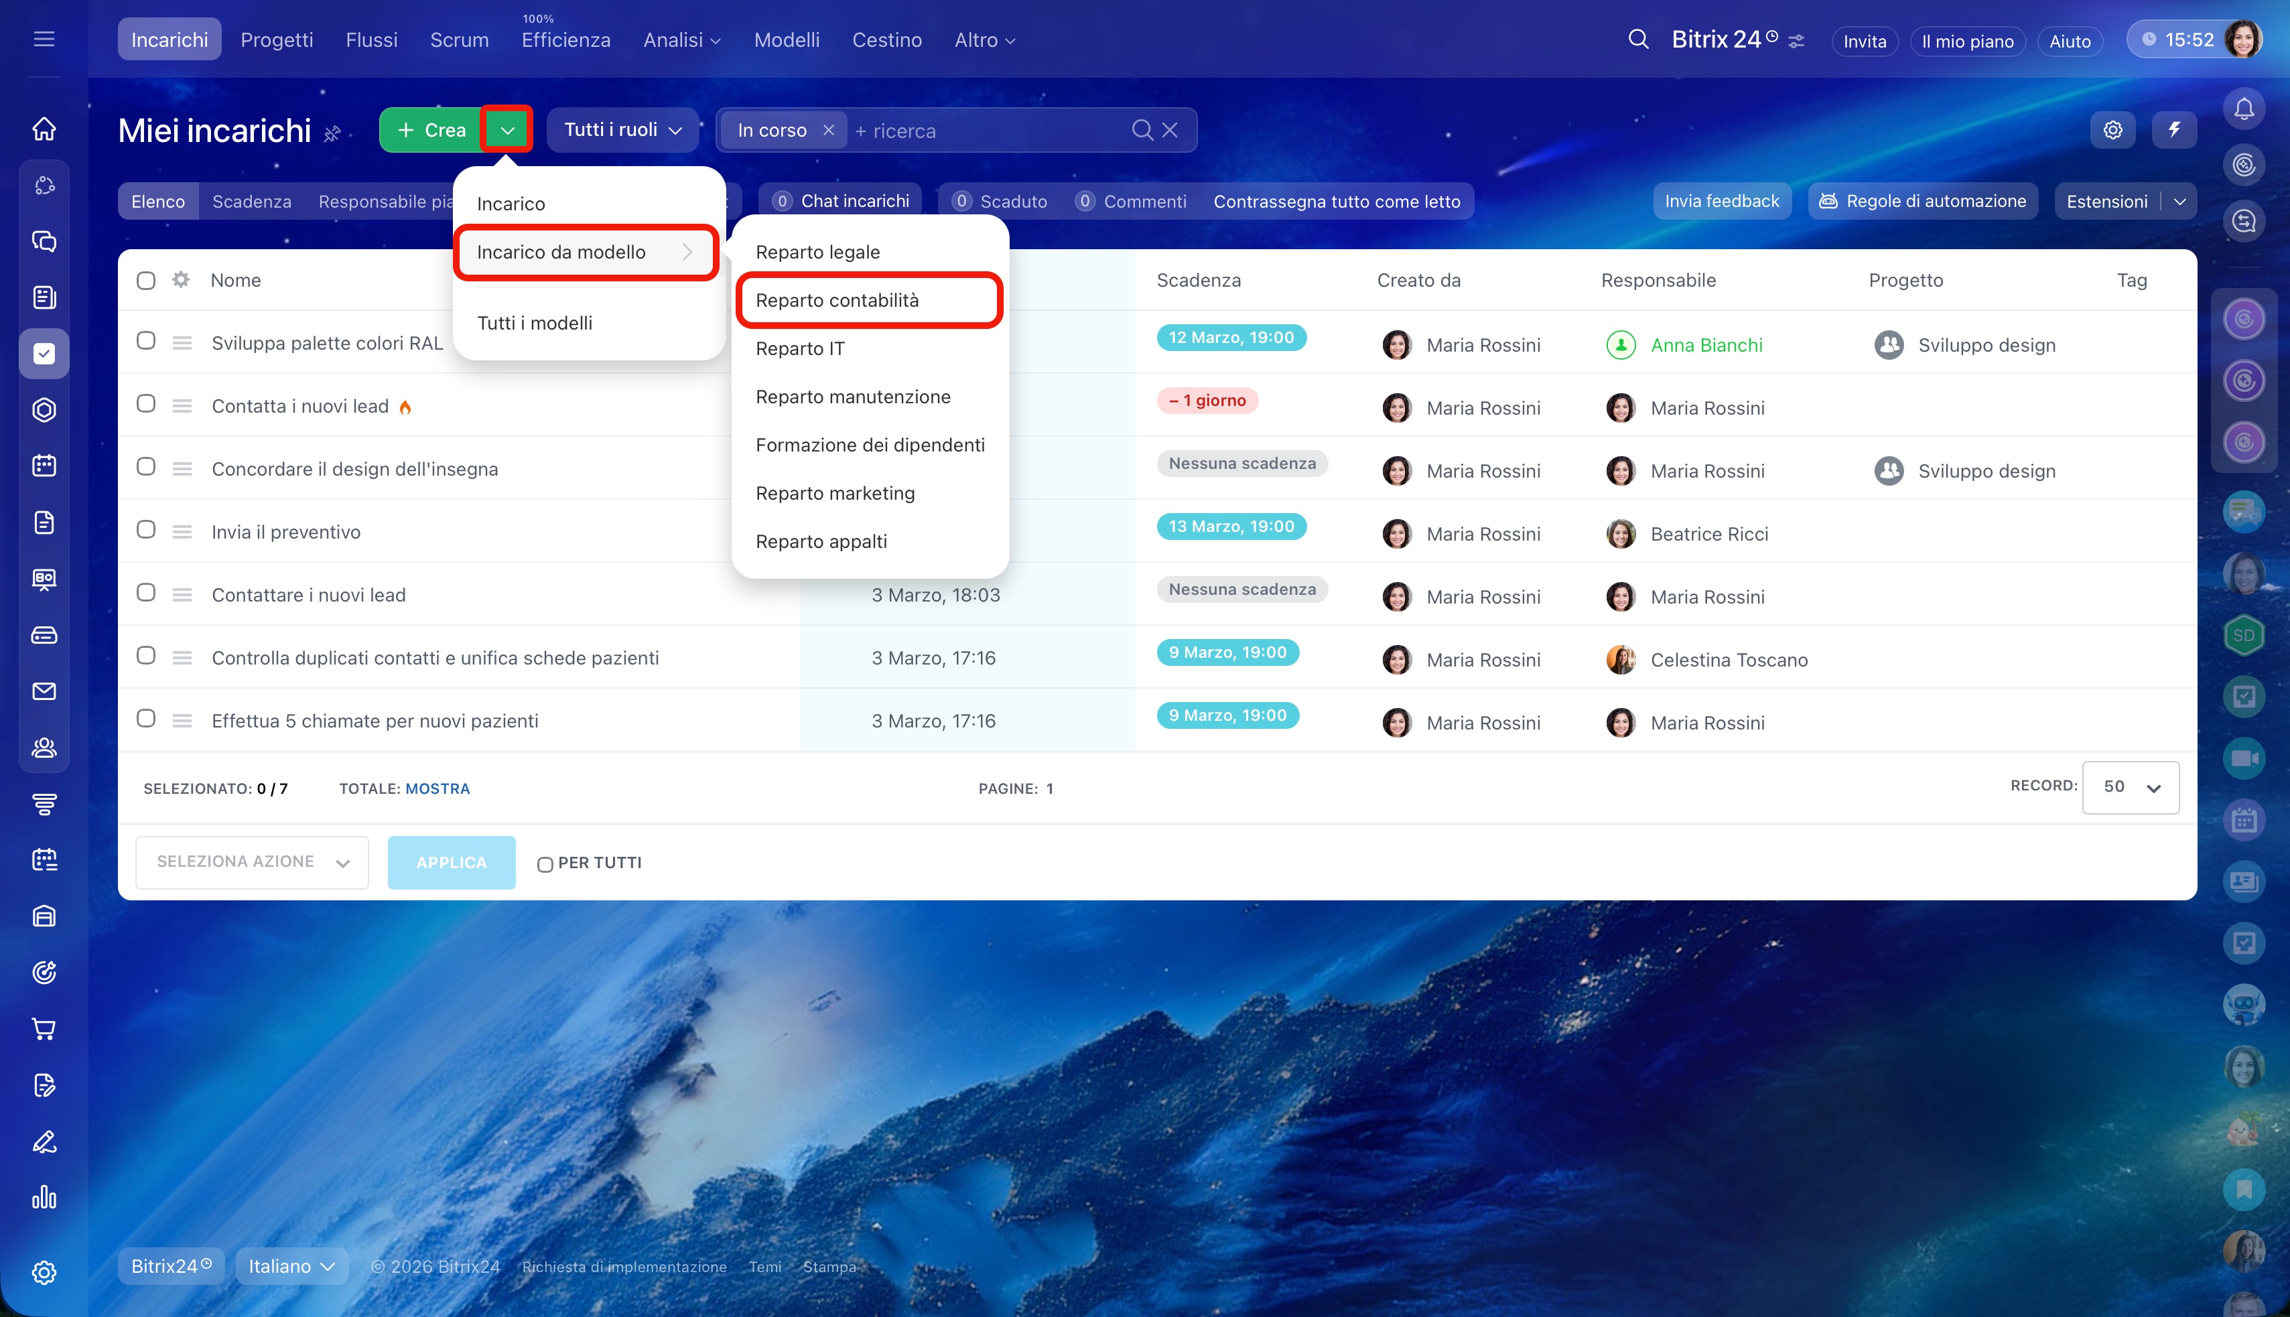This screenshot has width=2290, height=1317.
Task: Open the home icon in left sidebar
Action: [44, 129]
